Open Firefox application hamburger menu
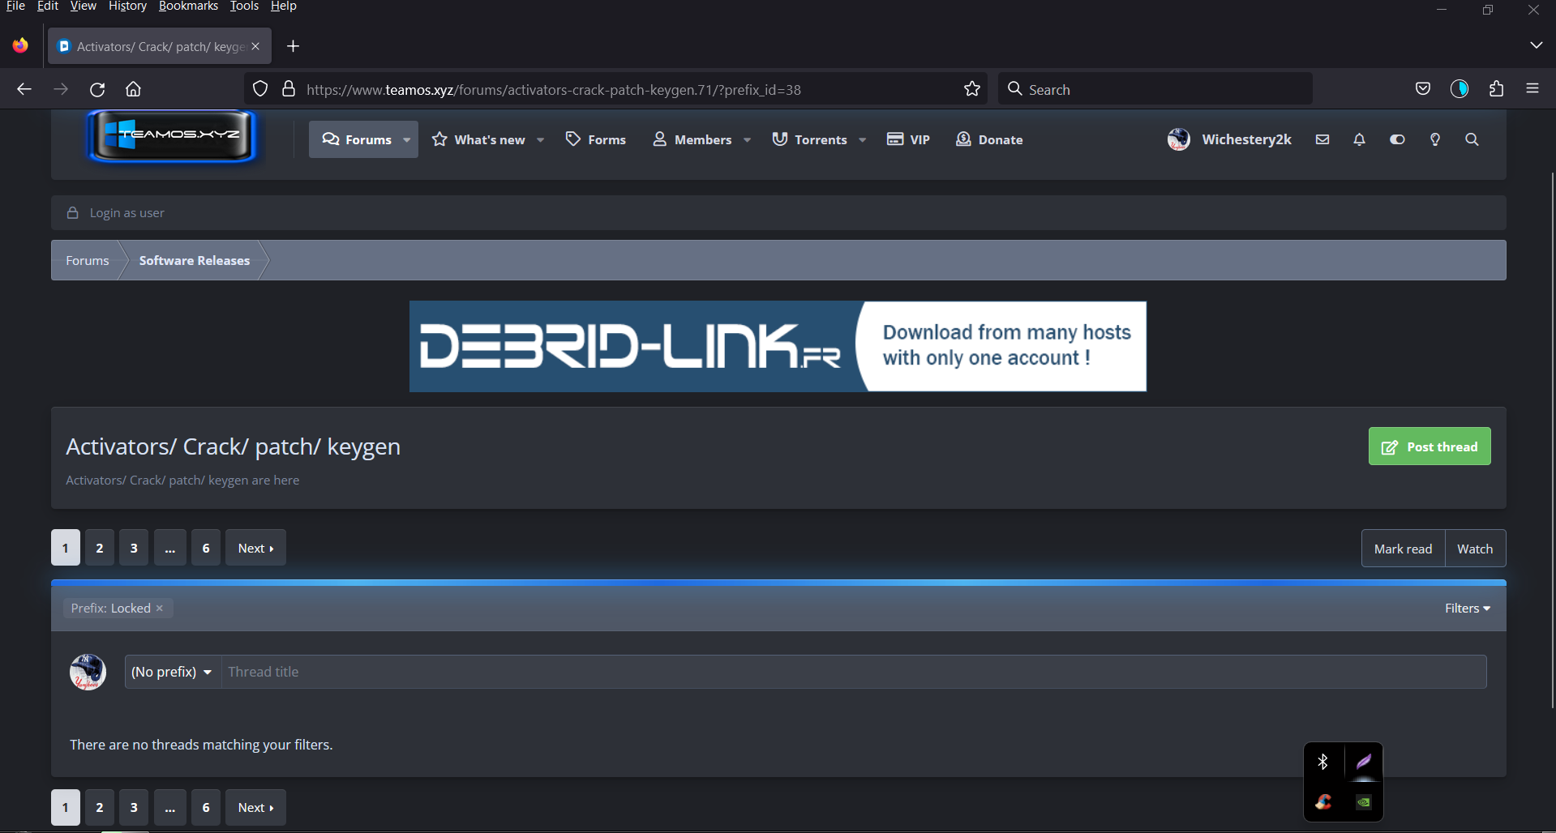The width and height of the screenshot is (1556, 833). click(1532, 89)
